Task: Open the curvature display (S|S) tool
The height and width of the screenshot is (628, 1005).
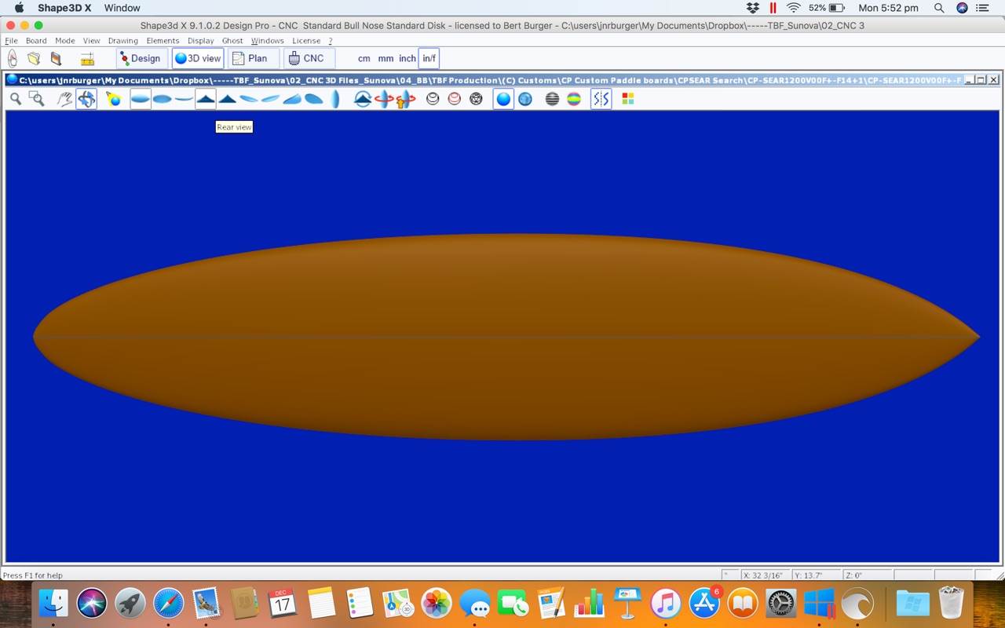Action: point(600,98)
